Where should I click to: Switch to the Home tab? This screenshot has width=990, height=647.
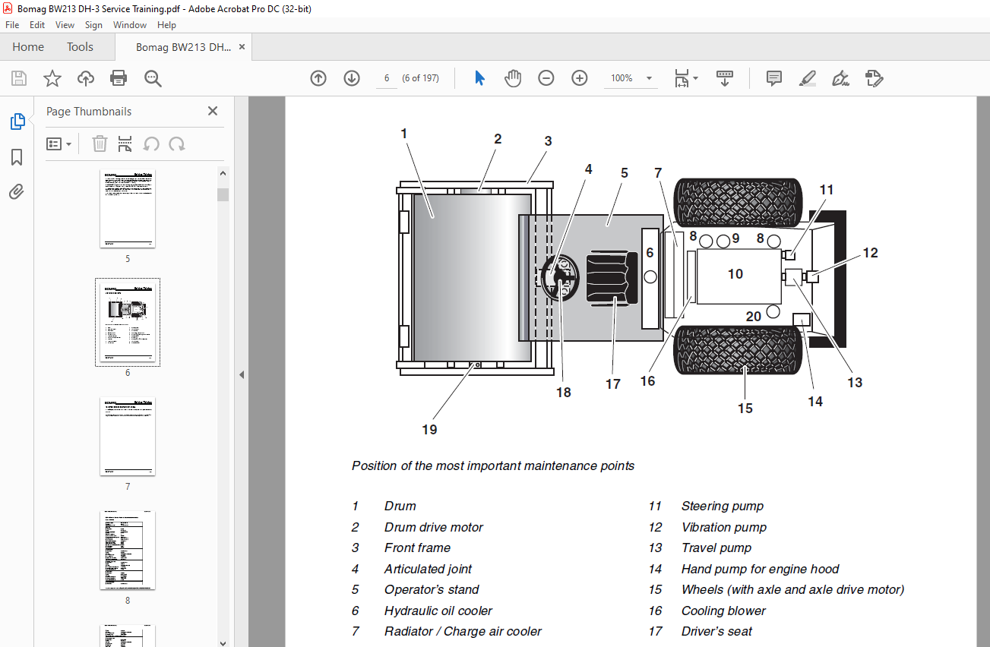click(28, 47)
